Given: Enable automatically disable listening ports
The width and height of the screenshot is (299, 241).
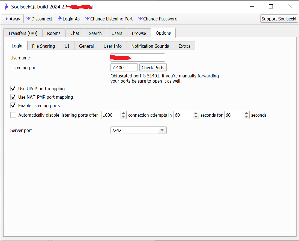Looking at the screenshot, I should coord(13,115).
